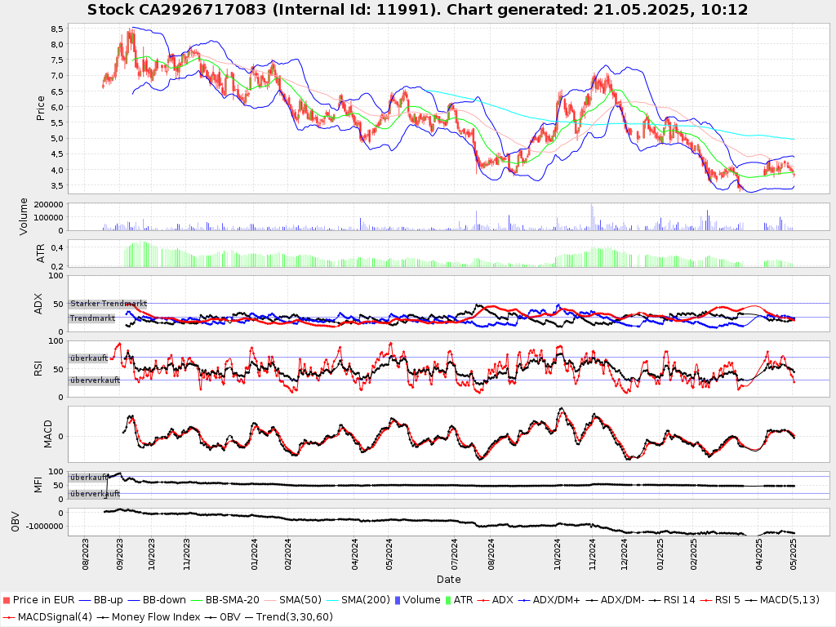Click the 11/2023 date tick
Screen dimensions: 836x627
tap(186, 554)
